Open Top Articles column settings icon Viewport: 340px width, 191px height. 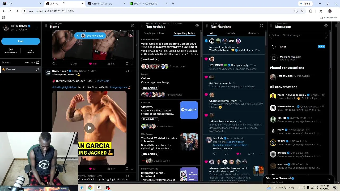coord(197,26)
